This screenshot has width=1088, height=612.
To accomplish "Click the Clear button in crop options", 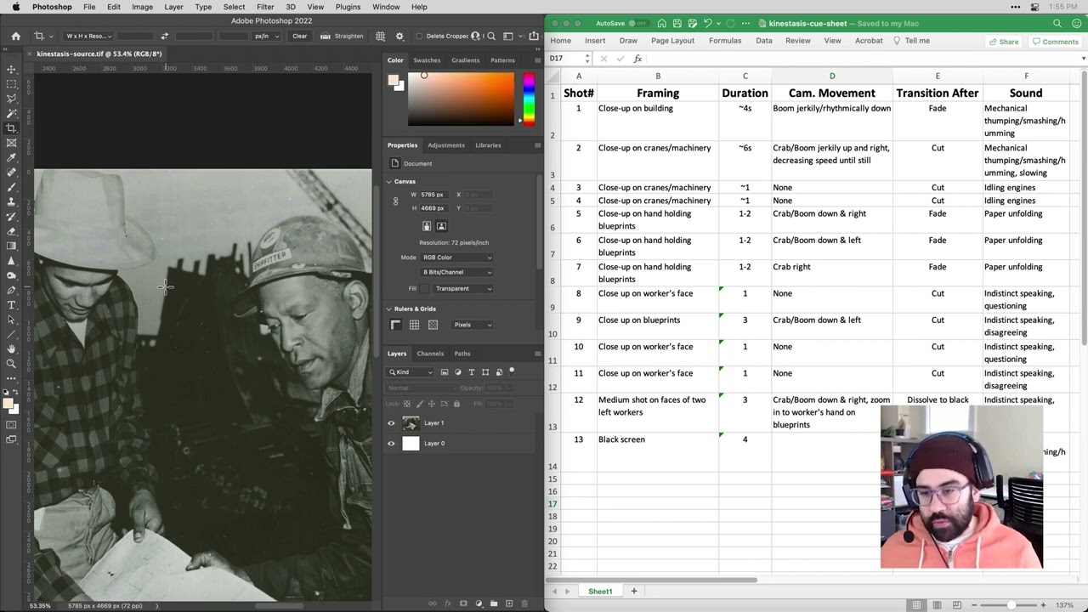I will [x=300, y=37].
